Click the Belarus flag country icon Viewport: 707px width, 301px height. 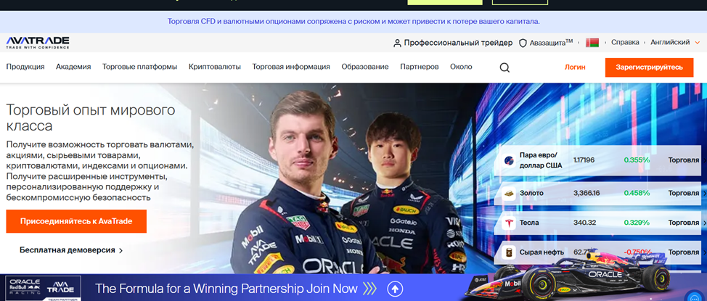[592, 43]
